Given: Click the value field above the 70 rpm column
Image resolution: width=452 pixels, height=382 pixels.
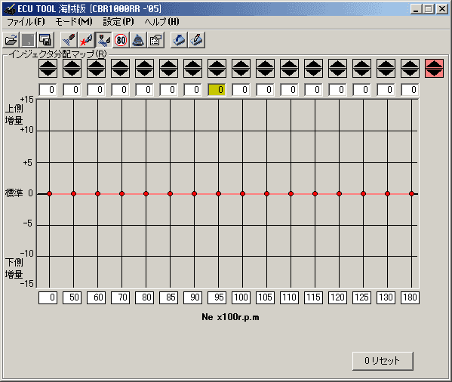Looking at the screenshot, I should click(121, 90).
